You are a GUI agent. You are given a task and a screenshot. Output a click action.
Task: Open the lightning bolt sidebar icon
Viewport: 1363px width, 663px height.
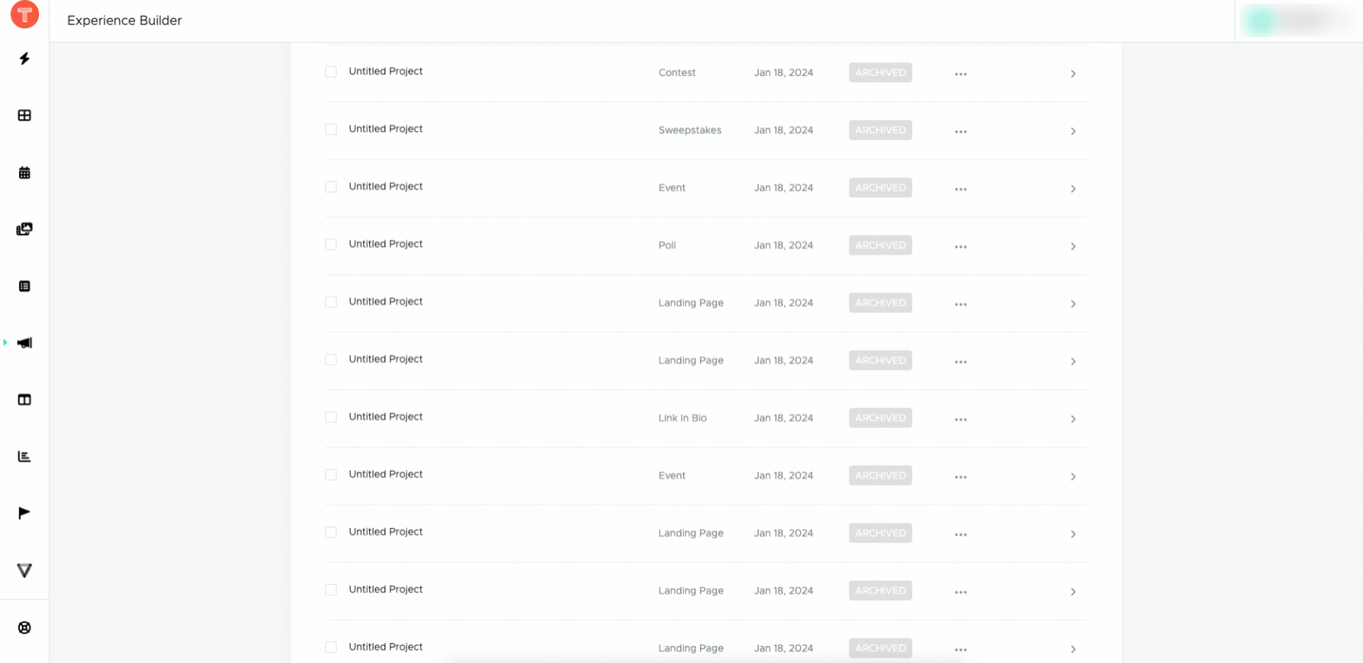tap(24, 58)
